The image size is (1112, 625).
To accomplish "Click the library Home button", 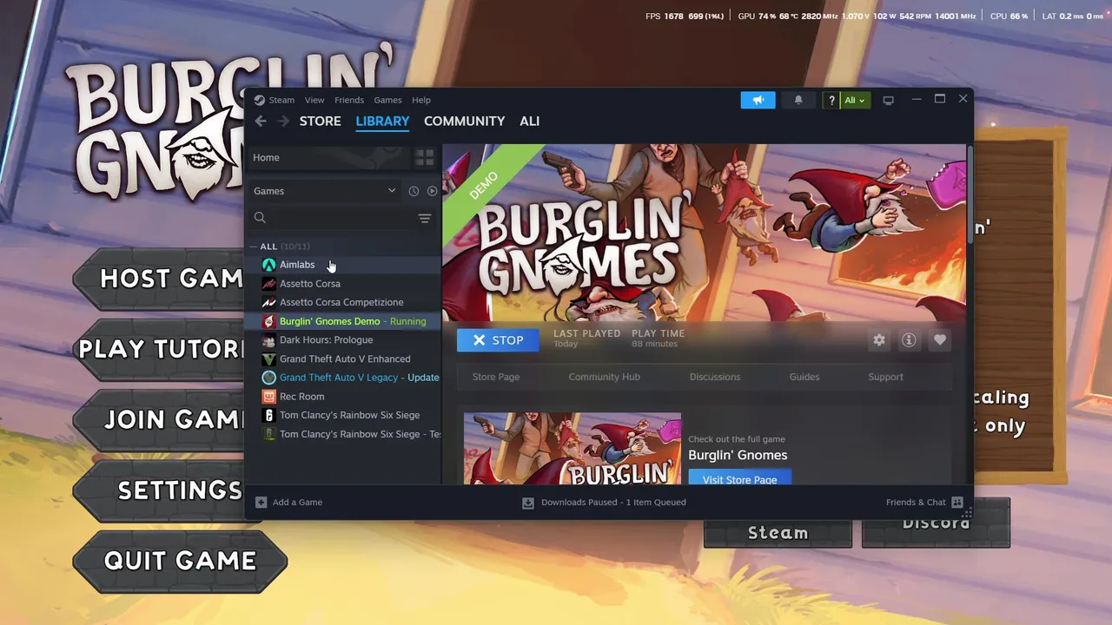I will (x=328, y=157).
